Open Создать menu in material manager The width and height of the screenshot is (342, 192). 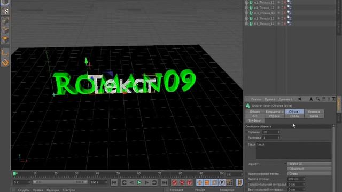tap(23, 190)
